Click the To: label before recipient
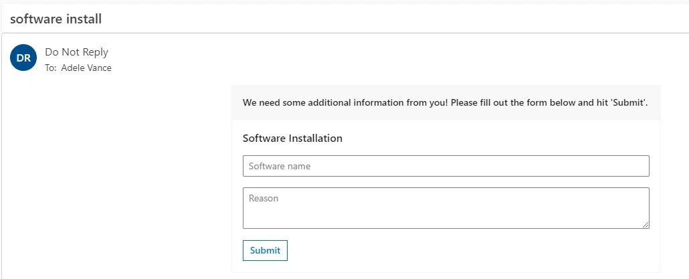 [x=51, y=68]
